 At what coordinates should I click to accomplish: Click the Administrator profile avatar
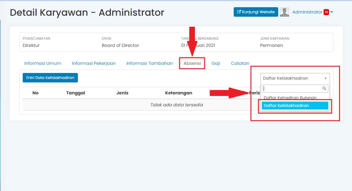pyautogui.click(x=284, y=12)
